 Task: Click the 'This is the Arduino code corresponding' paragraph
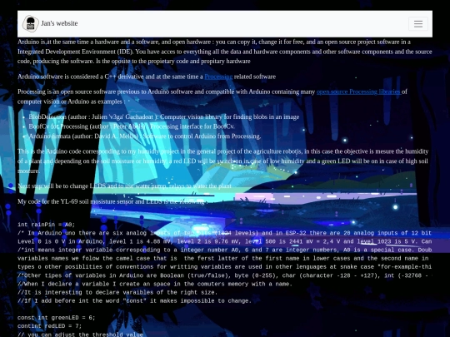[223, 161]
